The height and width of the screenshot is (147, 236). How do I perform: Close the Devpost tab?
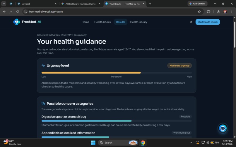click(x=56, y=4)
